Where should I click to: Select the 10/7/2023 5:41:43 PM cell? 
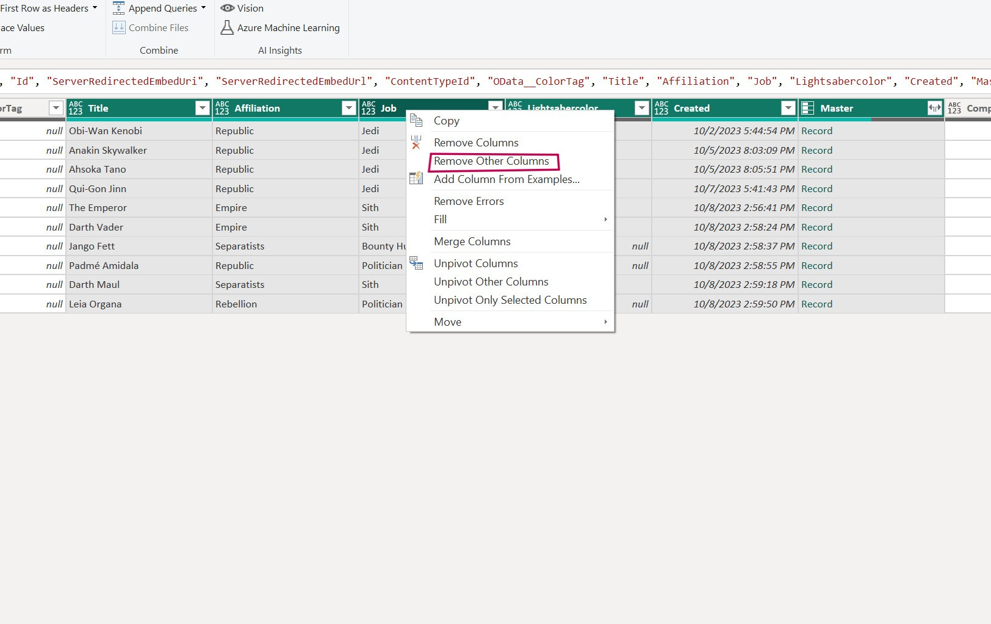tap(724, 188)
